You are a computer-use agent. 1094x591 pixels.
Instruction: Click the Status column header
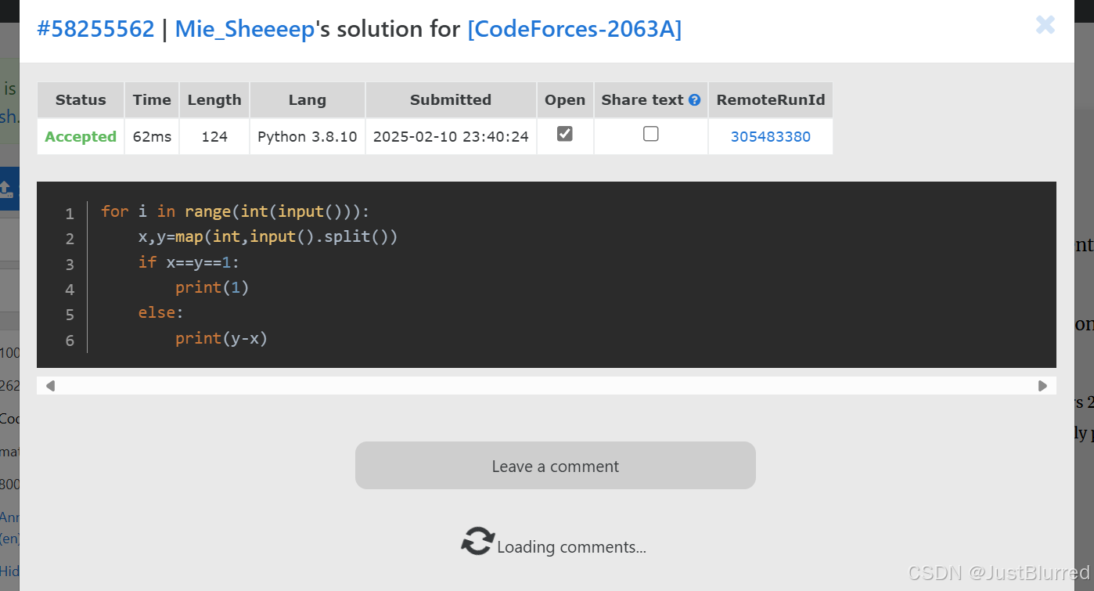[x=81, y=99]
